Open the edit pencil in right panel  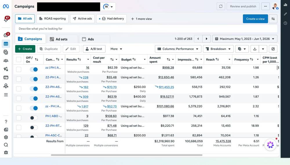pyautogui.click(x=285, y=14)
